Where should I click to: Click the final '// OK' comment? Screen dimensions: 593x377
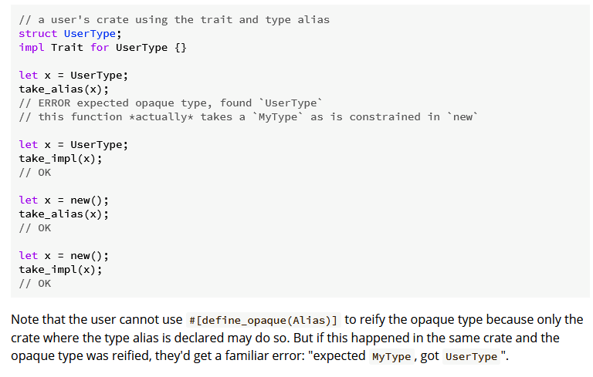35,284
